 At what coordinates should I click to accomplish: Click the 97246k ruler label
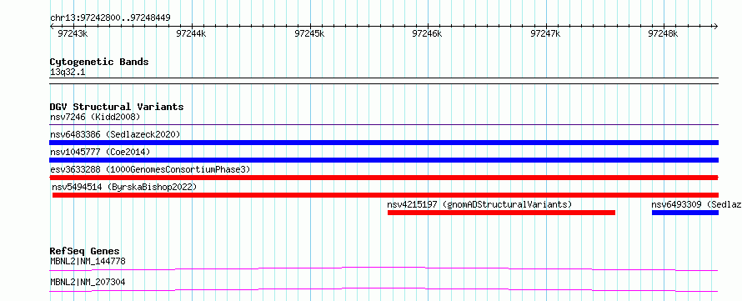click(x=427, y=33)
